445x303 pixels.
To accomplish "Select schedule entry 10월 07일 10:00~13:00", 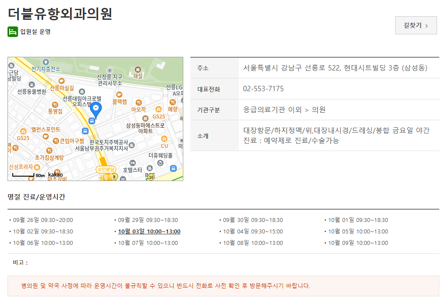I will (x=148, y=243).
